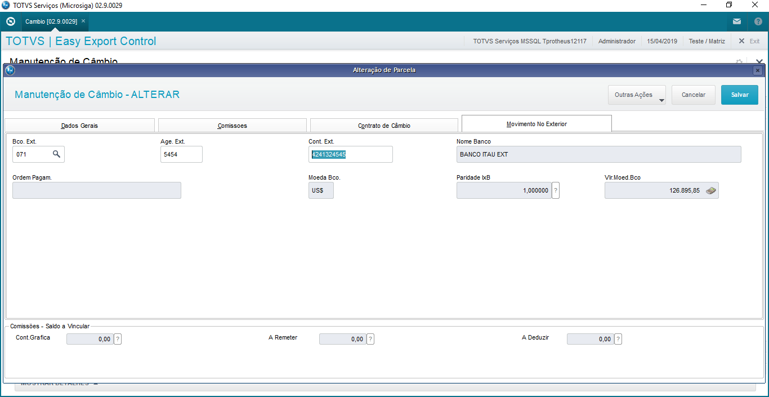
Task: Click the Bco. Ext. input field
Action: [x=38, y=154]
